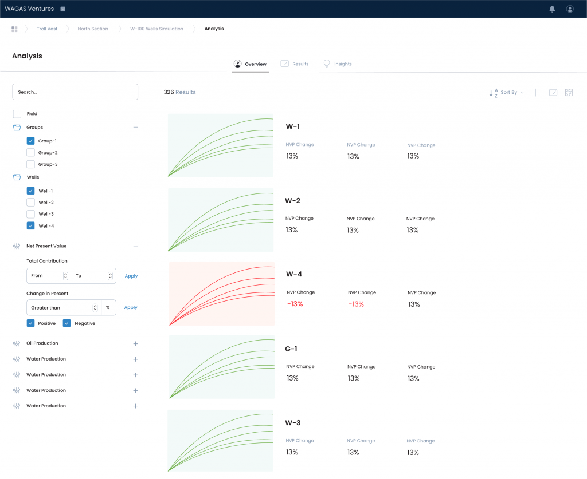Open the user profile icon
Screen dimensions: 587x479
[x=569, y=9]
